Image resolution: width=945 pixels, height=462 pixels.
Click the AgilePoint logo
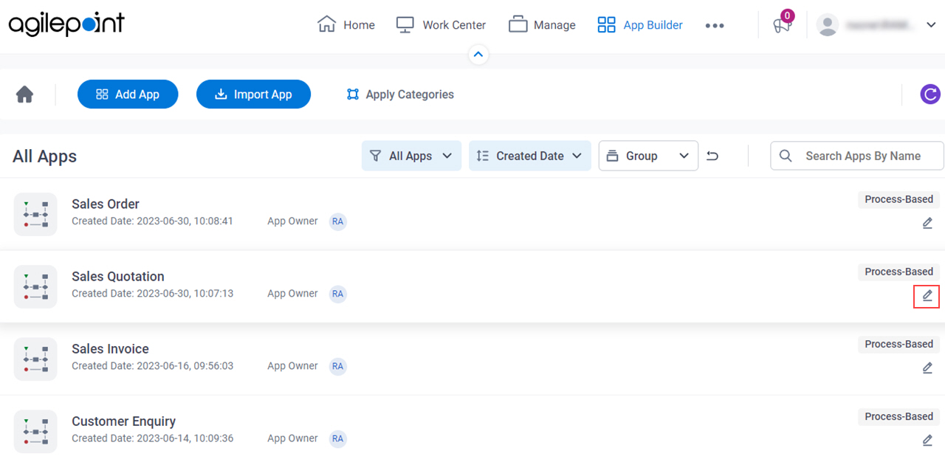click(x=66, y=24)
